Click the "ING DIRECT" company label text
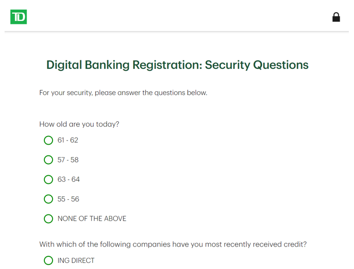 (x=76, y=260)
